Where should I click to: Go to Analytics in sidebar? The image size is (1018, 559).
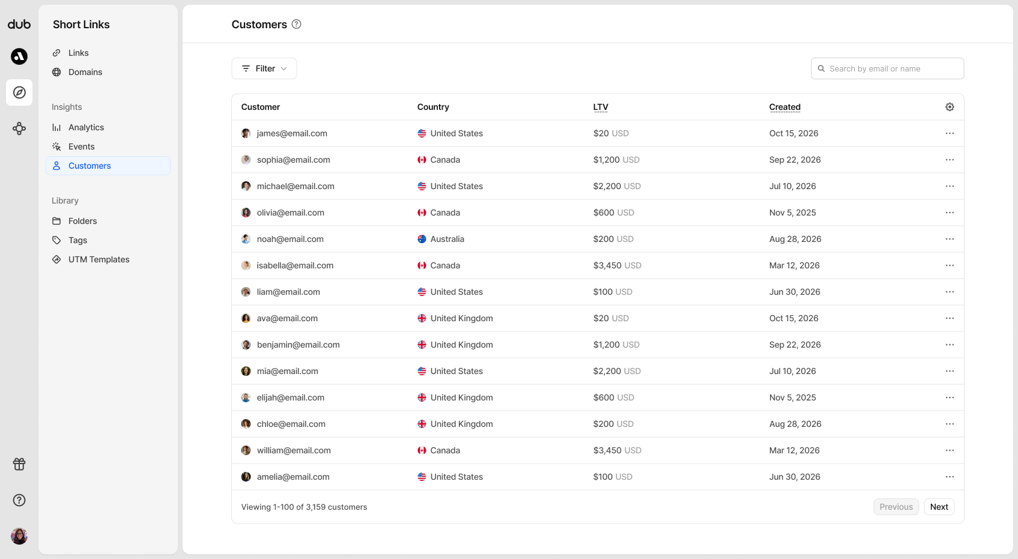pos(86,127)
